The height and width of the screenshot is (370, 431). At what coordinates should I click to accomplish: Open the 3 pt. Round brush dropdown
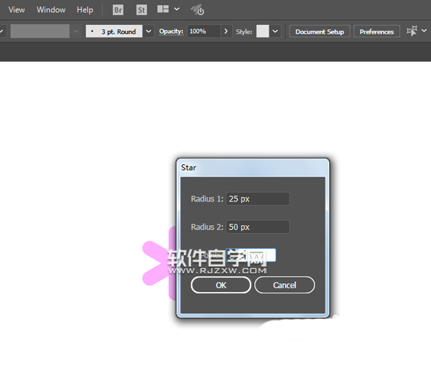pos(149,32)
